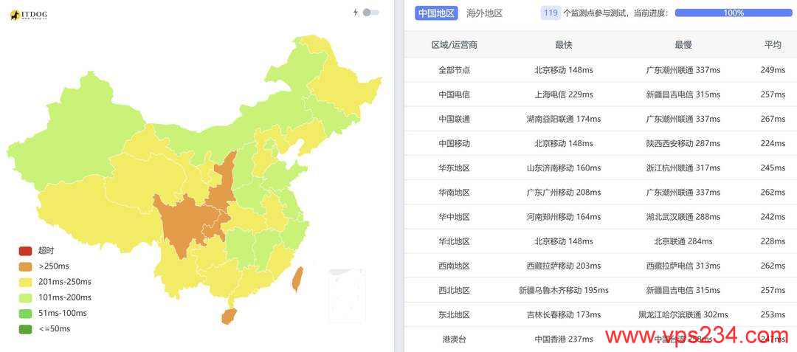Click the lightning bolt icon
Screen dimensions: 797x352
pyautogui.click(x=356, y=13)
